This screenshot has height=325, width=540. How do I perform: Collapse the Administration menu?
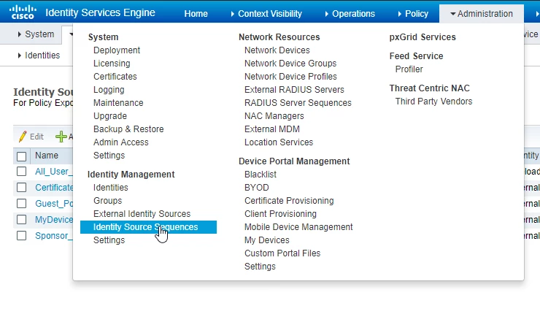482,14
